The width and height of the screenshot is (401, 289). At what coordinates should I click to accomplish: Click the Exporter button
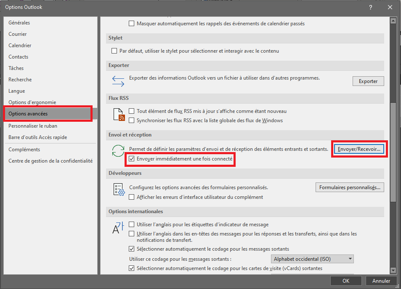click(368, 81)
